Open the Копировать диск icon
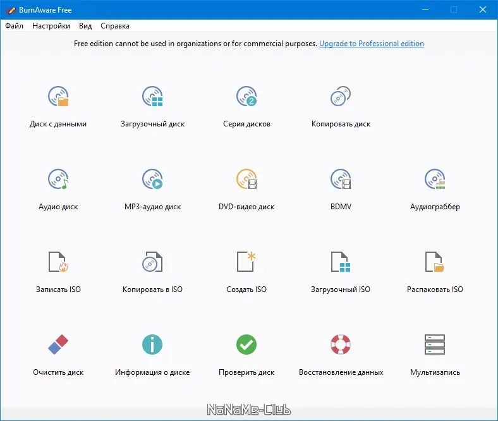Screen dimensions: 498x421 pyautogui.click(x=341, y=96)
